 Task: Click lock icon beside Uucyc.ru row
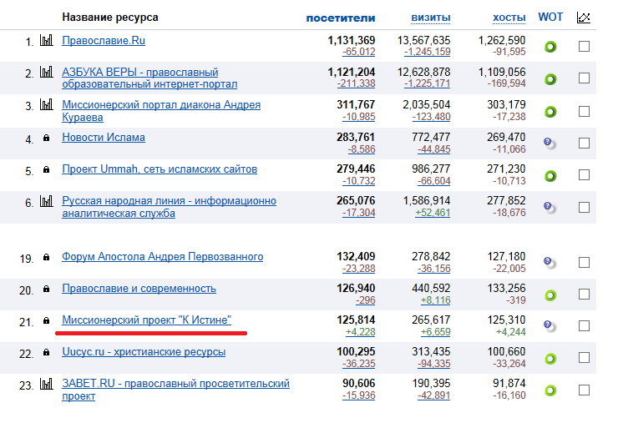pyautogui.click(x=46, y=352)
